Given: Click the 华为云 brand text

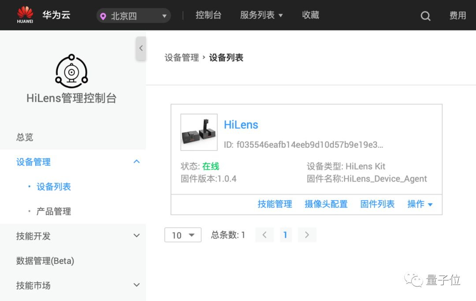Looking at the screenshot, I should click(x=56, y=15).
